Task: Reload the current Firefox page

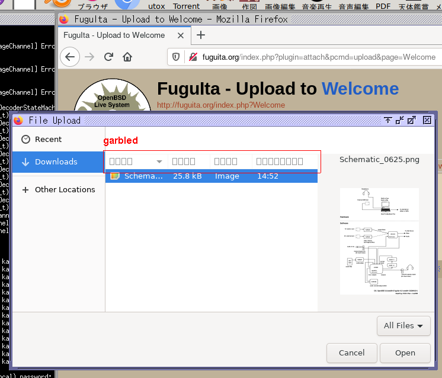Action: [108, 57]
